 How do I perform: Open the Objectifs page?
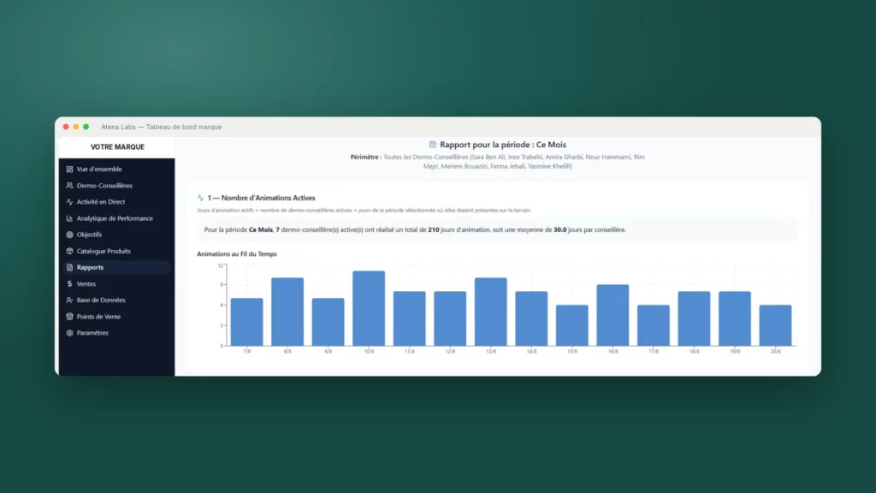[115, 235]
